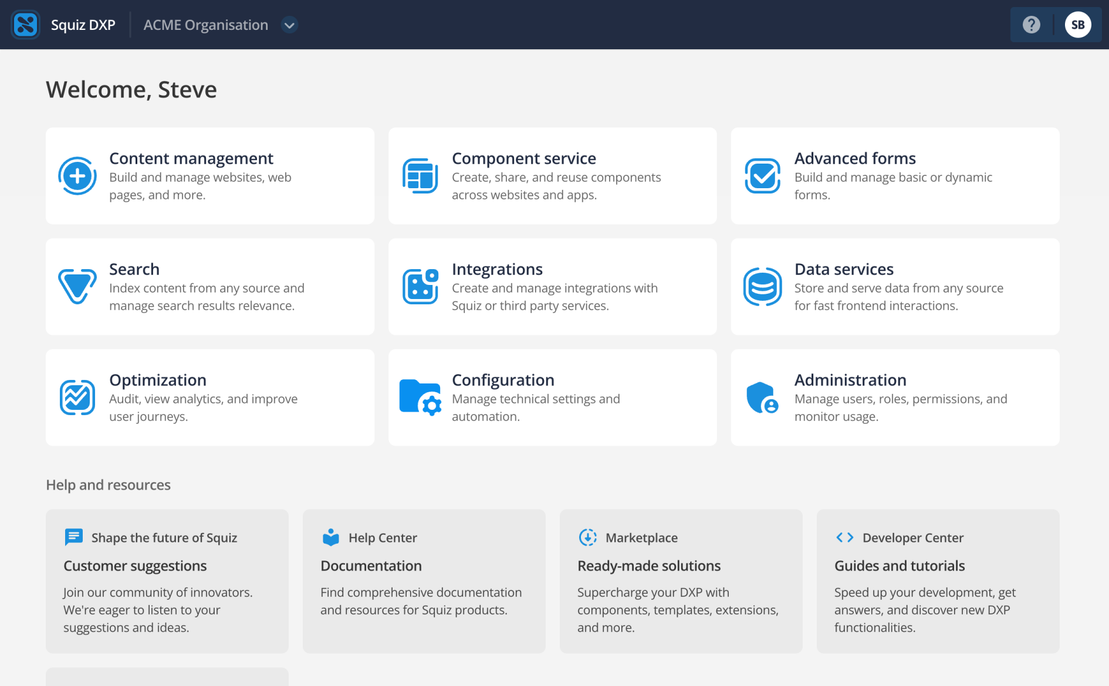Screen dimensions: 1109x686
Task: Click 'Manage technical settings and' description
Action: 536,407
